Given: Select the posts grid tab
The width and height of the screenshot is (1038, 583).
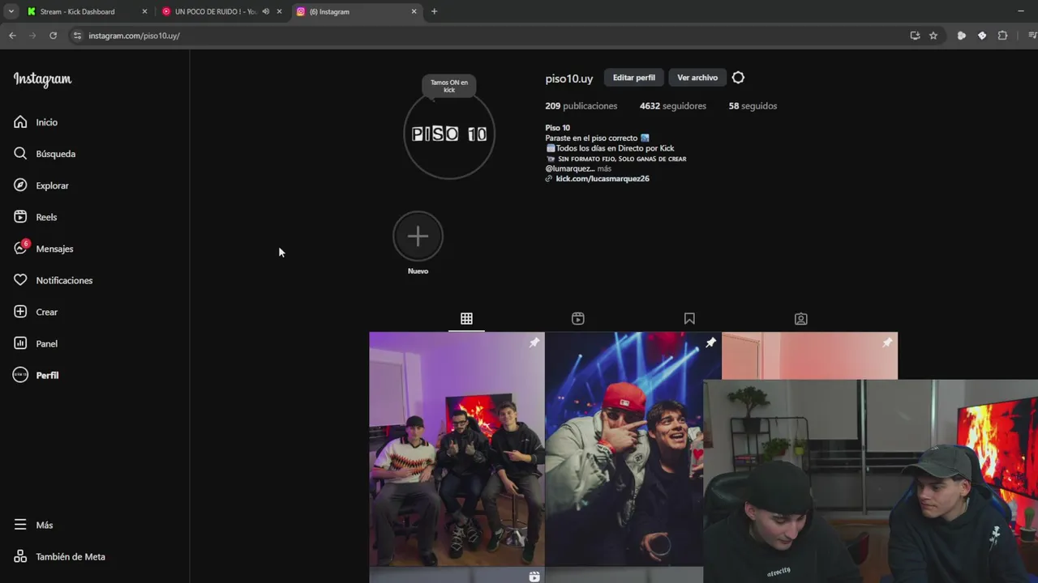Looking at the screenshot, I should tap(466, 319).
